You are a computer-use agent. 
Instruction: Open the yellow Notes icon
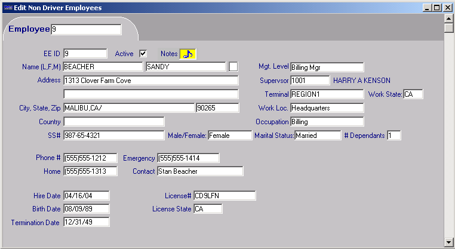pyautogui.click(x=187, y=54)
